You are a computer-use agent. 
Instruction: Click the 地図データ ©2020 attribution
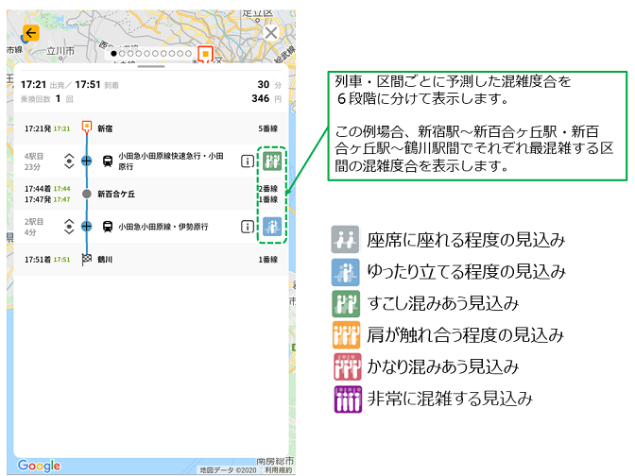(229, 470)
